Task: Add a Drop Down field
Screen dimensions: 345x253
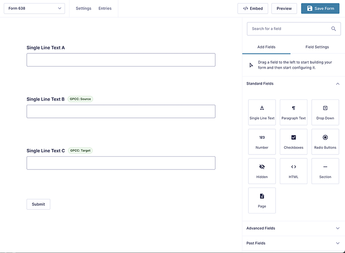Action: 325,112
